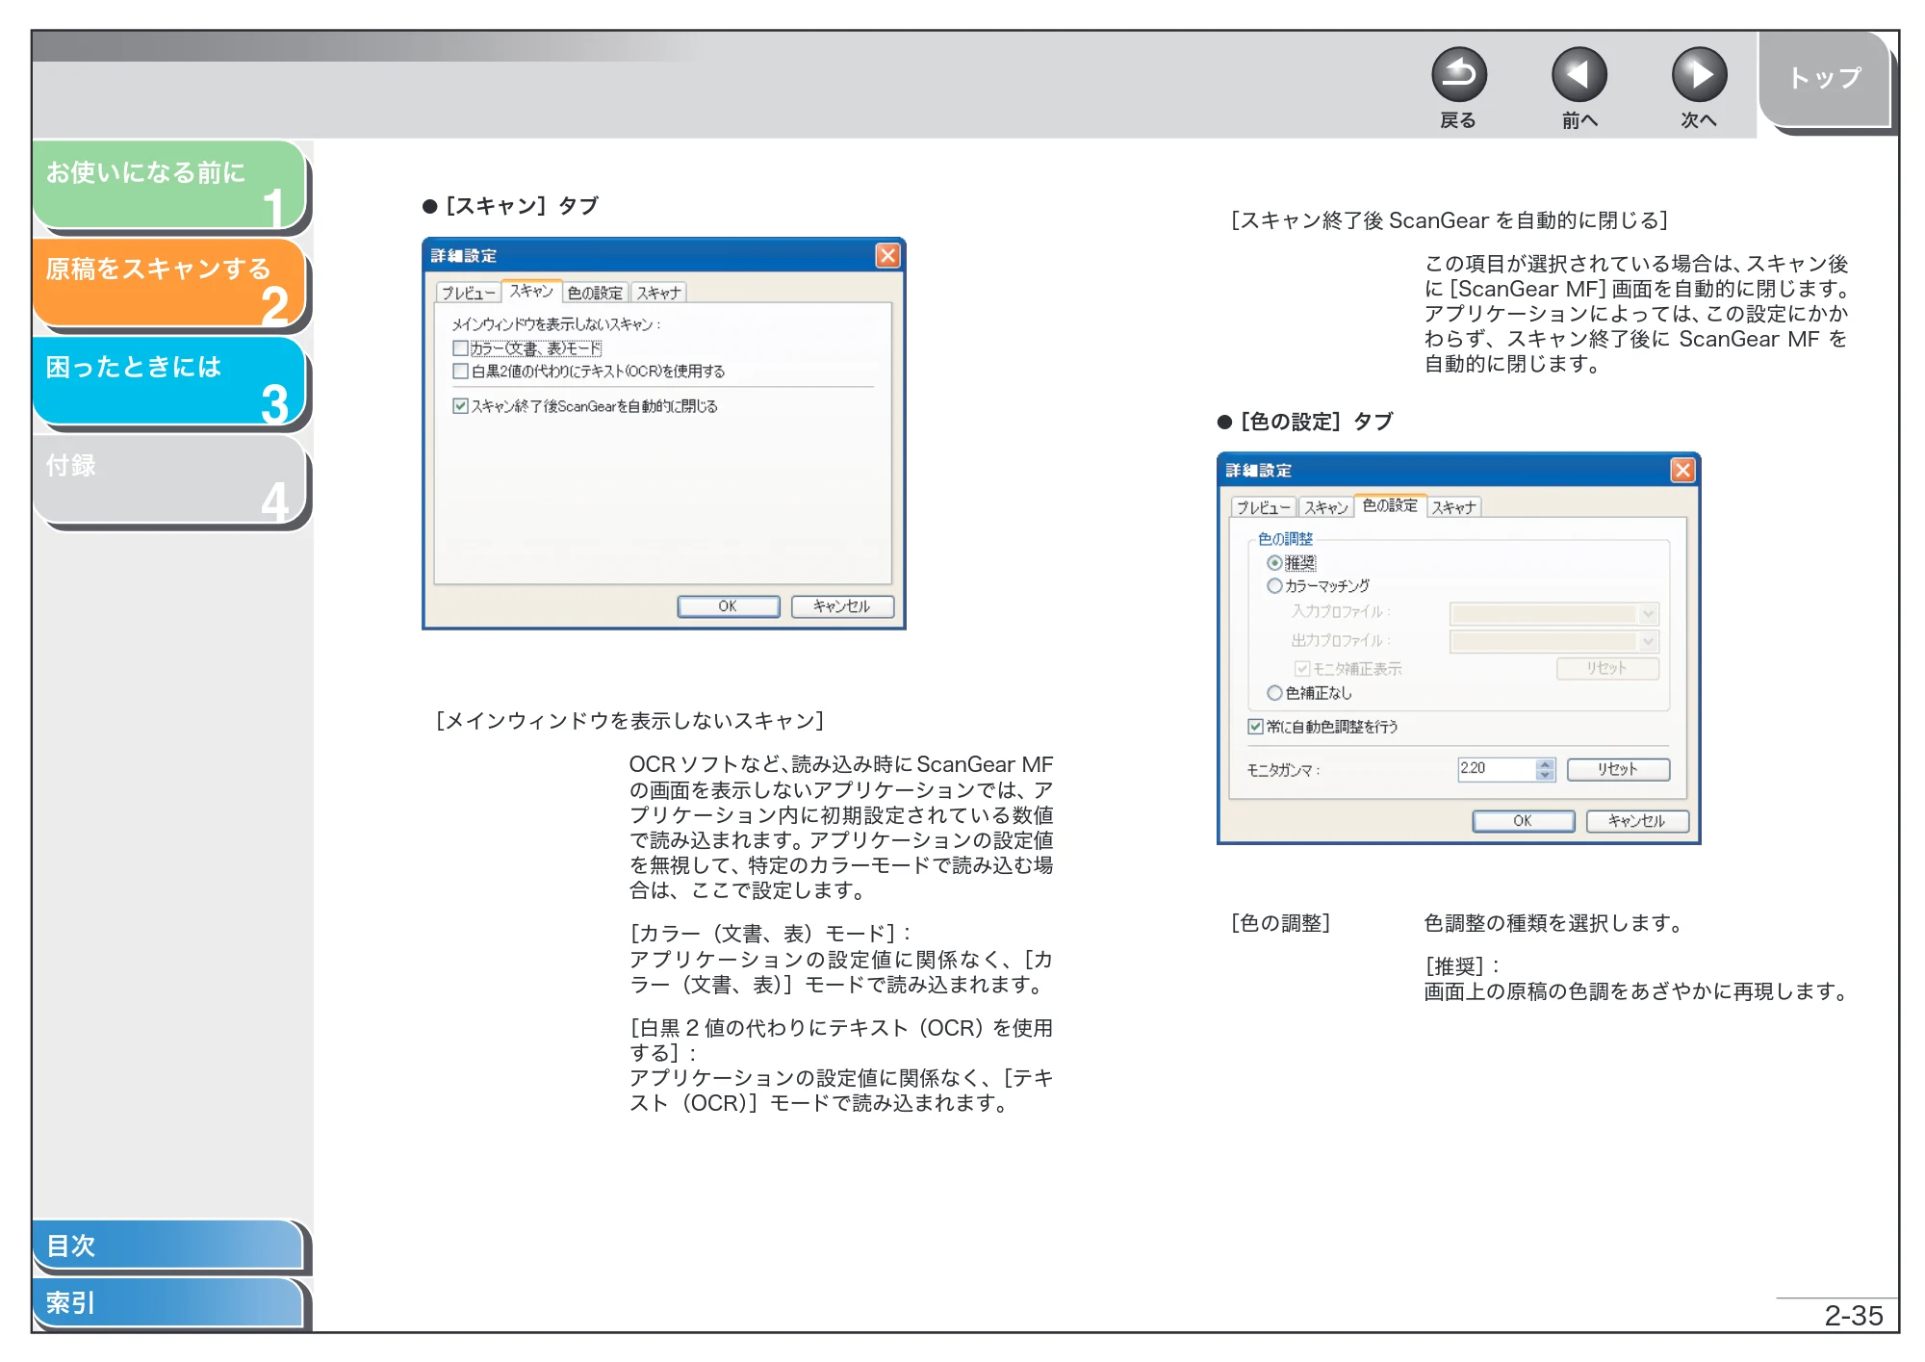Click OK in the color-settings dialog
This screenshot has height=1362, width=1925.
pos(1523,821)
